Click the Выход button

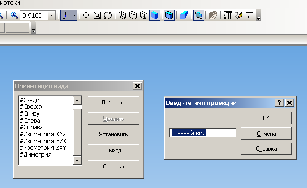113,150
